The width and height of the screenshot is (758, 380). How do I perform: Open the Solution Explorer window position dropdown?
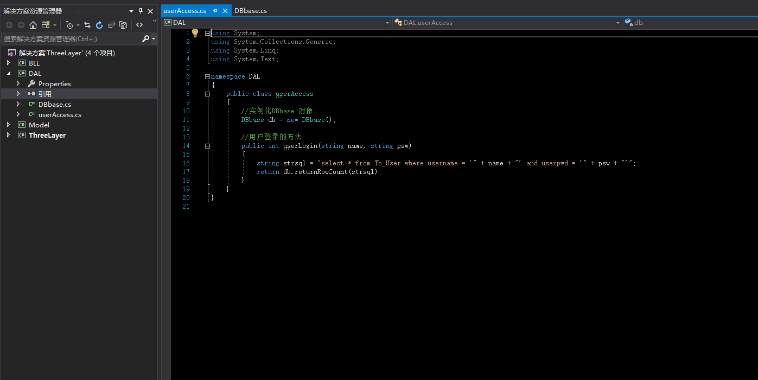(x=131, y=11)
